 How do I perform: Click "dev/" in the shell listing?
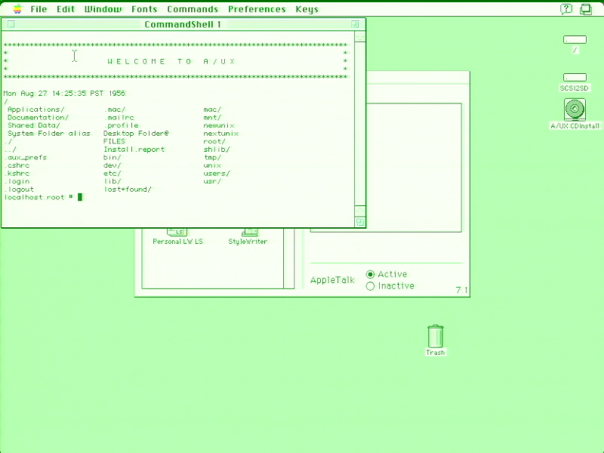click(112, 165)
